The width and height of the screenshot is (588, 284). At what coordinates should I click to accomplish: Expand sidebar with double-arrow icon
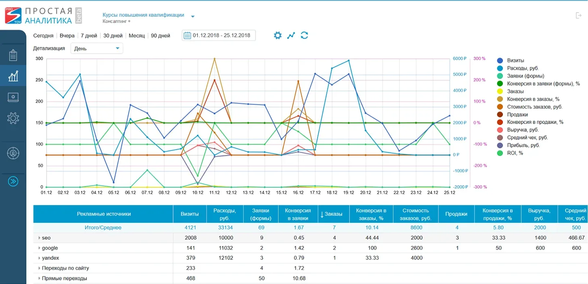pyautogui.click(x=13, y=181)
